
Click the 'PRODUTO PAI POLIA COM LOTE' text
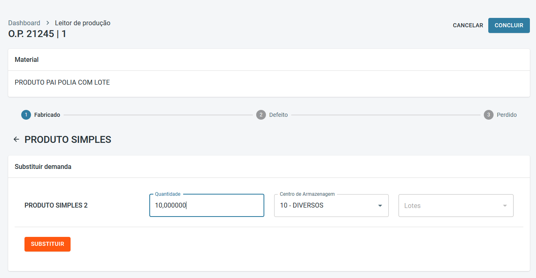[62, 83]
